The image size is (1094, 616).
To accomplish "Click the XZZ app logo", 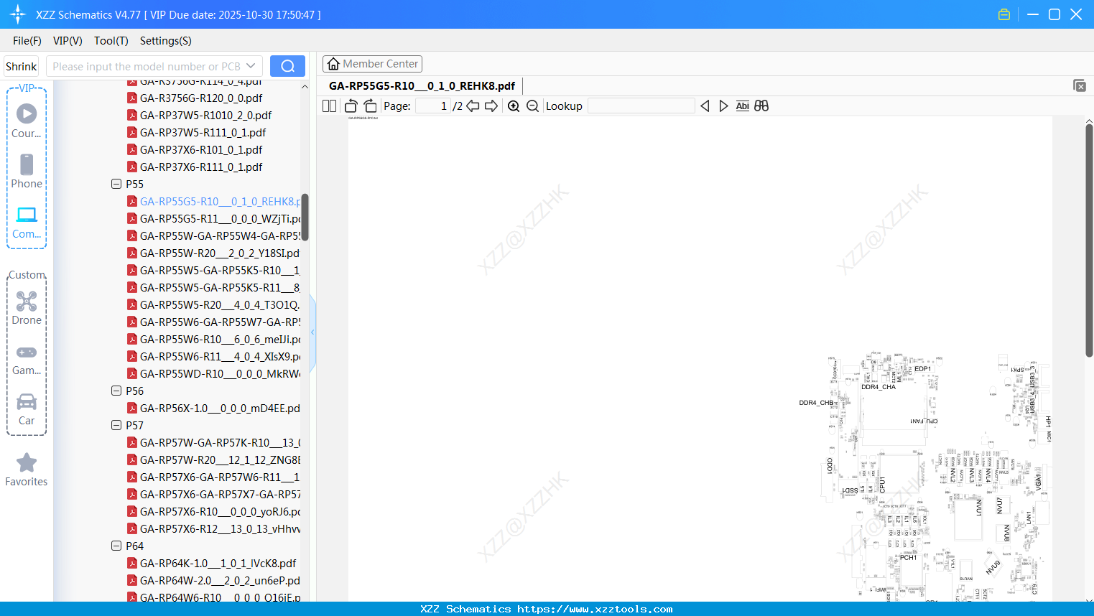I will coord(18,14).
